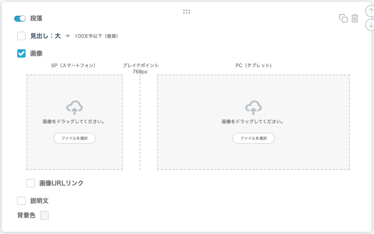Click the SP（スマートフォン）image drop zone
This screenshot has height=234, width=374.
(74, 122)
